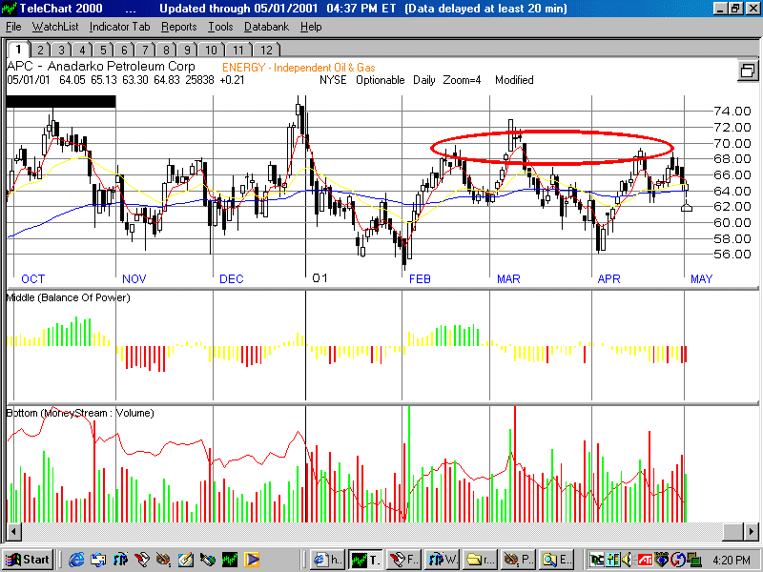763x572 pixels.
Task: Click the MAR month marker
Action: (x=508, y=278)
